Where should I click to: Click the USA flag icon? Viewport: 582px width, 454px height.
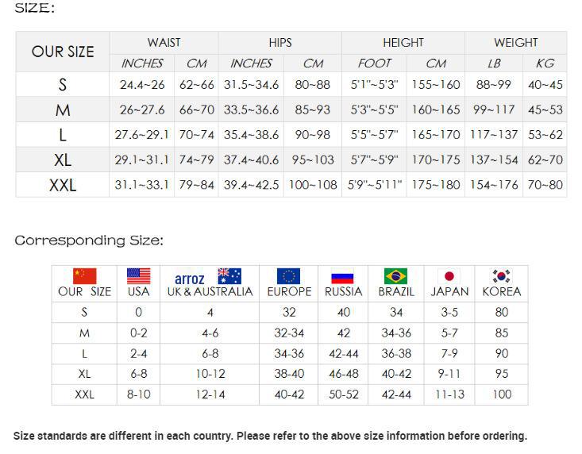(x=138, y=276)
